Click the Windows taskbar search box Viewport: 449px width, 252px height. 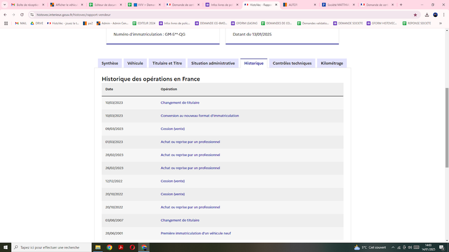click(x=52, y=248)
